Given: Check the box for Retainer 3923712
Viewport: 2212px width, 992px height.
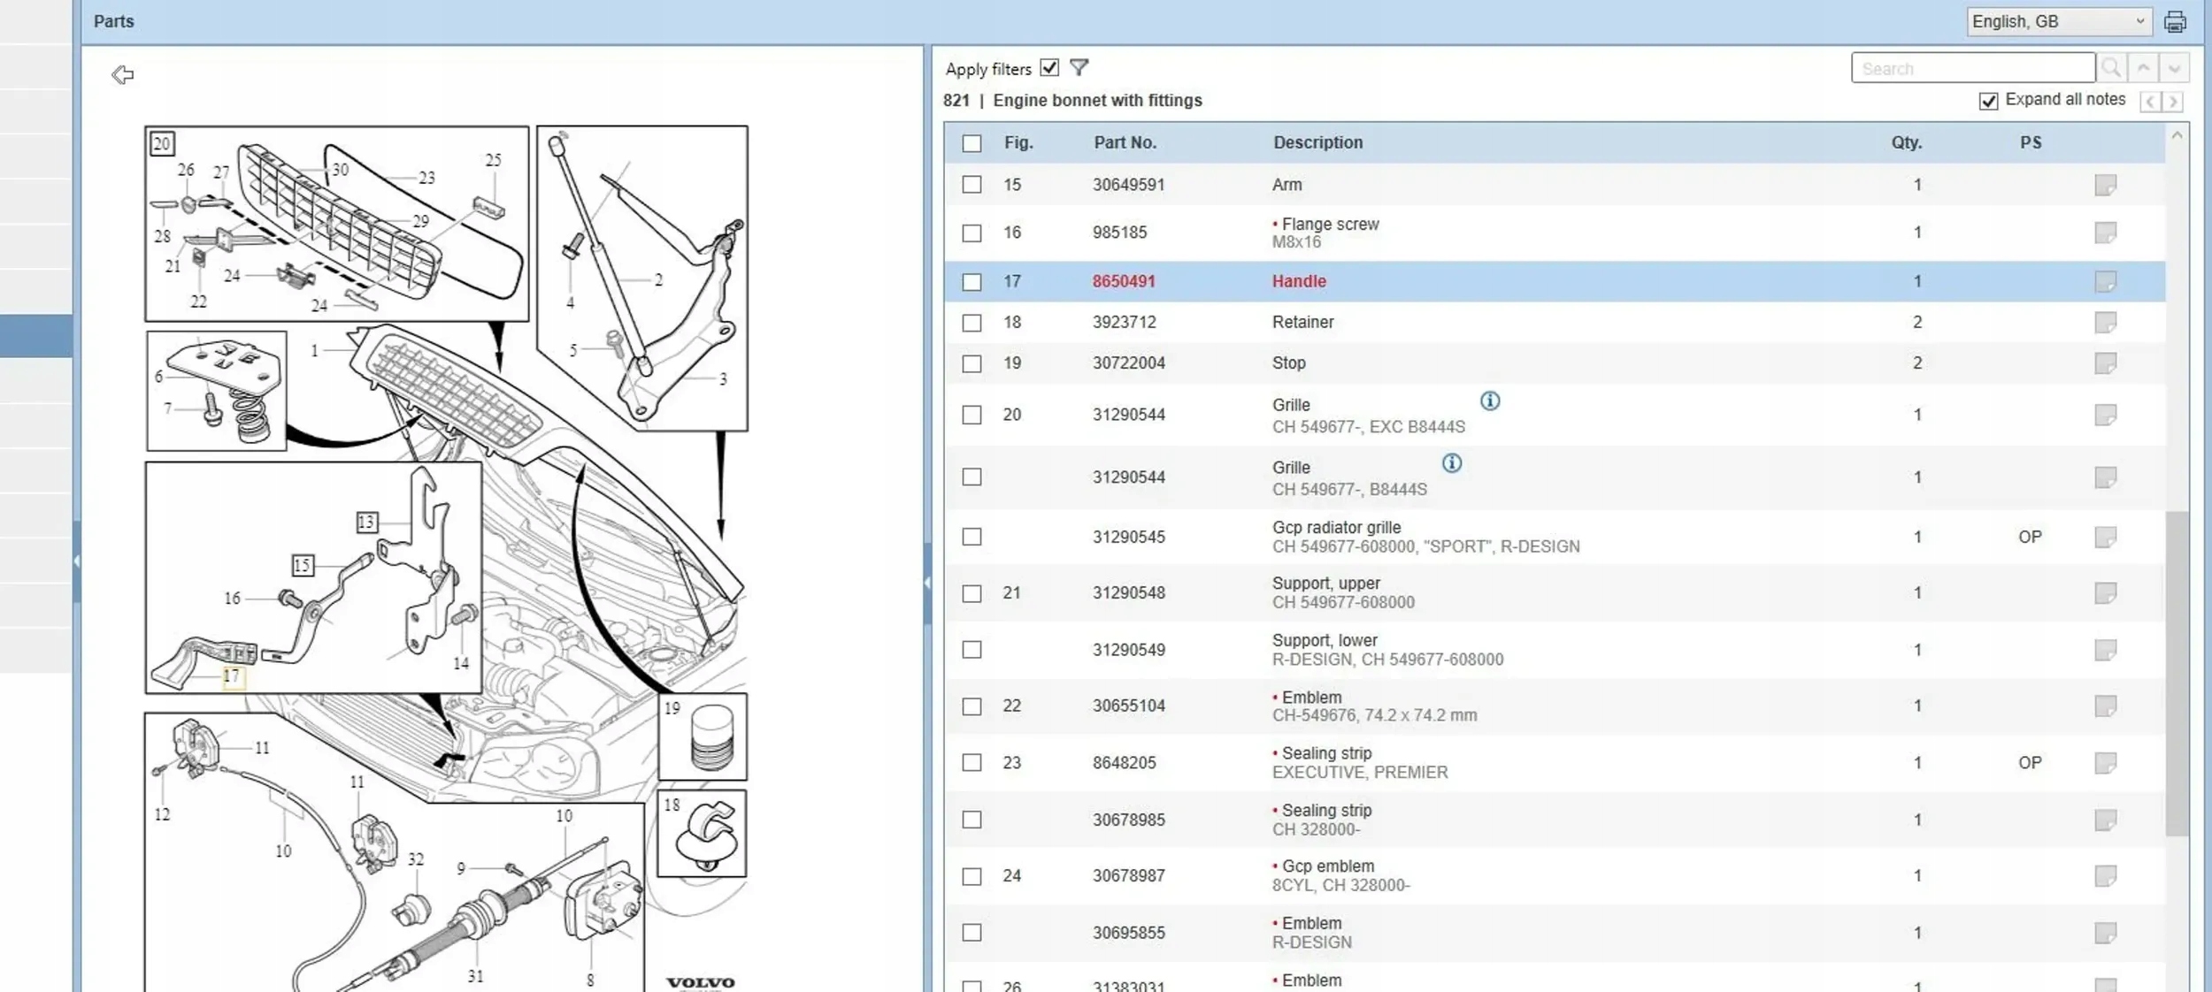Looking at the screenshot, I should point(972,323).
